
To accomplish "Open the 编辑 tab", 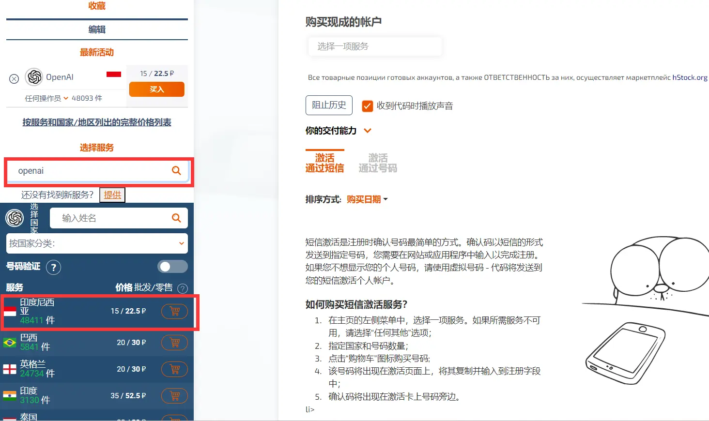I will (x=97, y=30).
